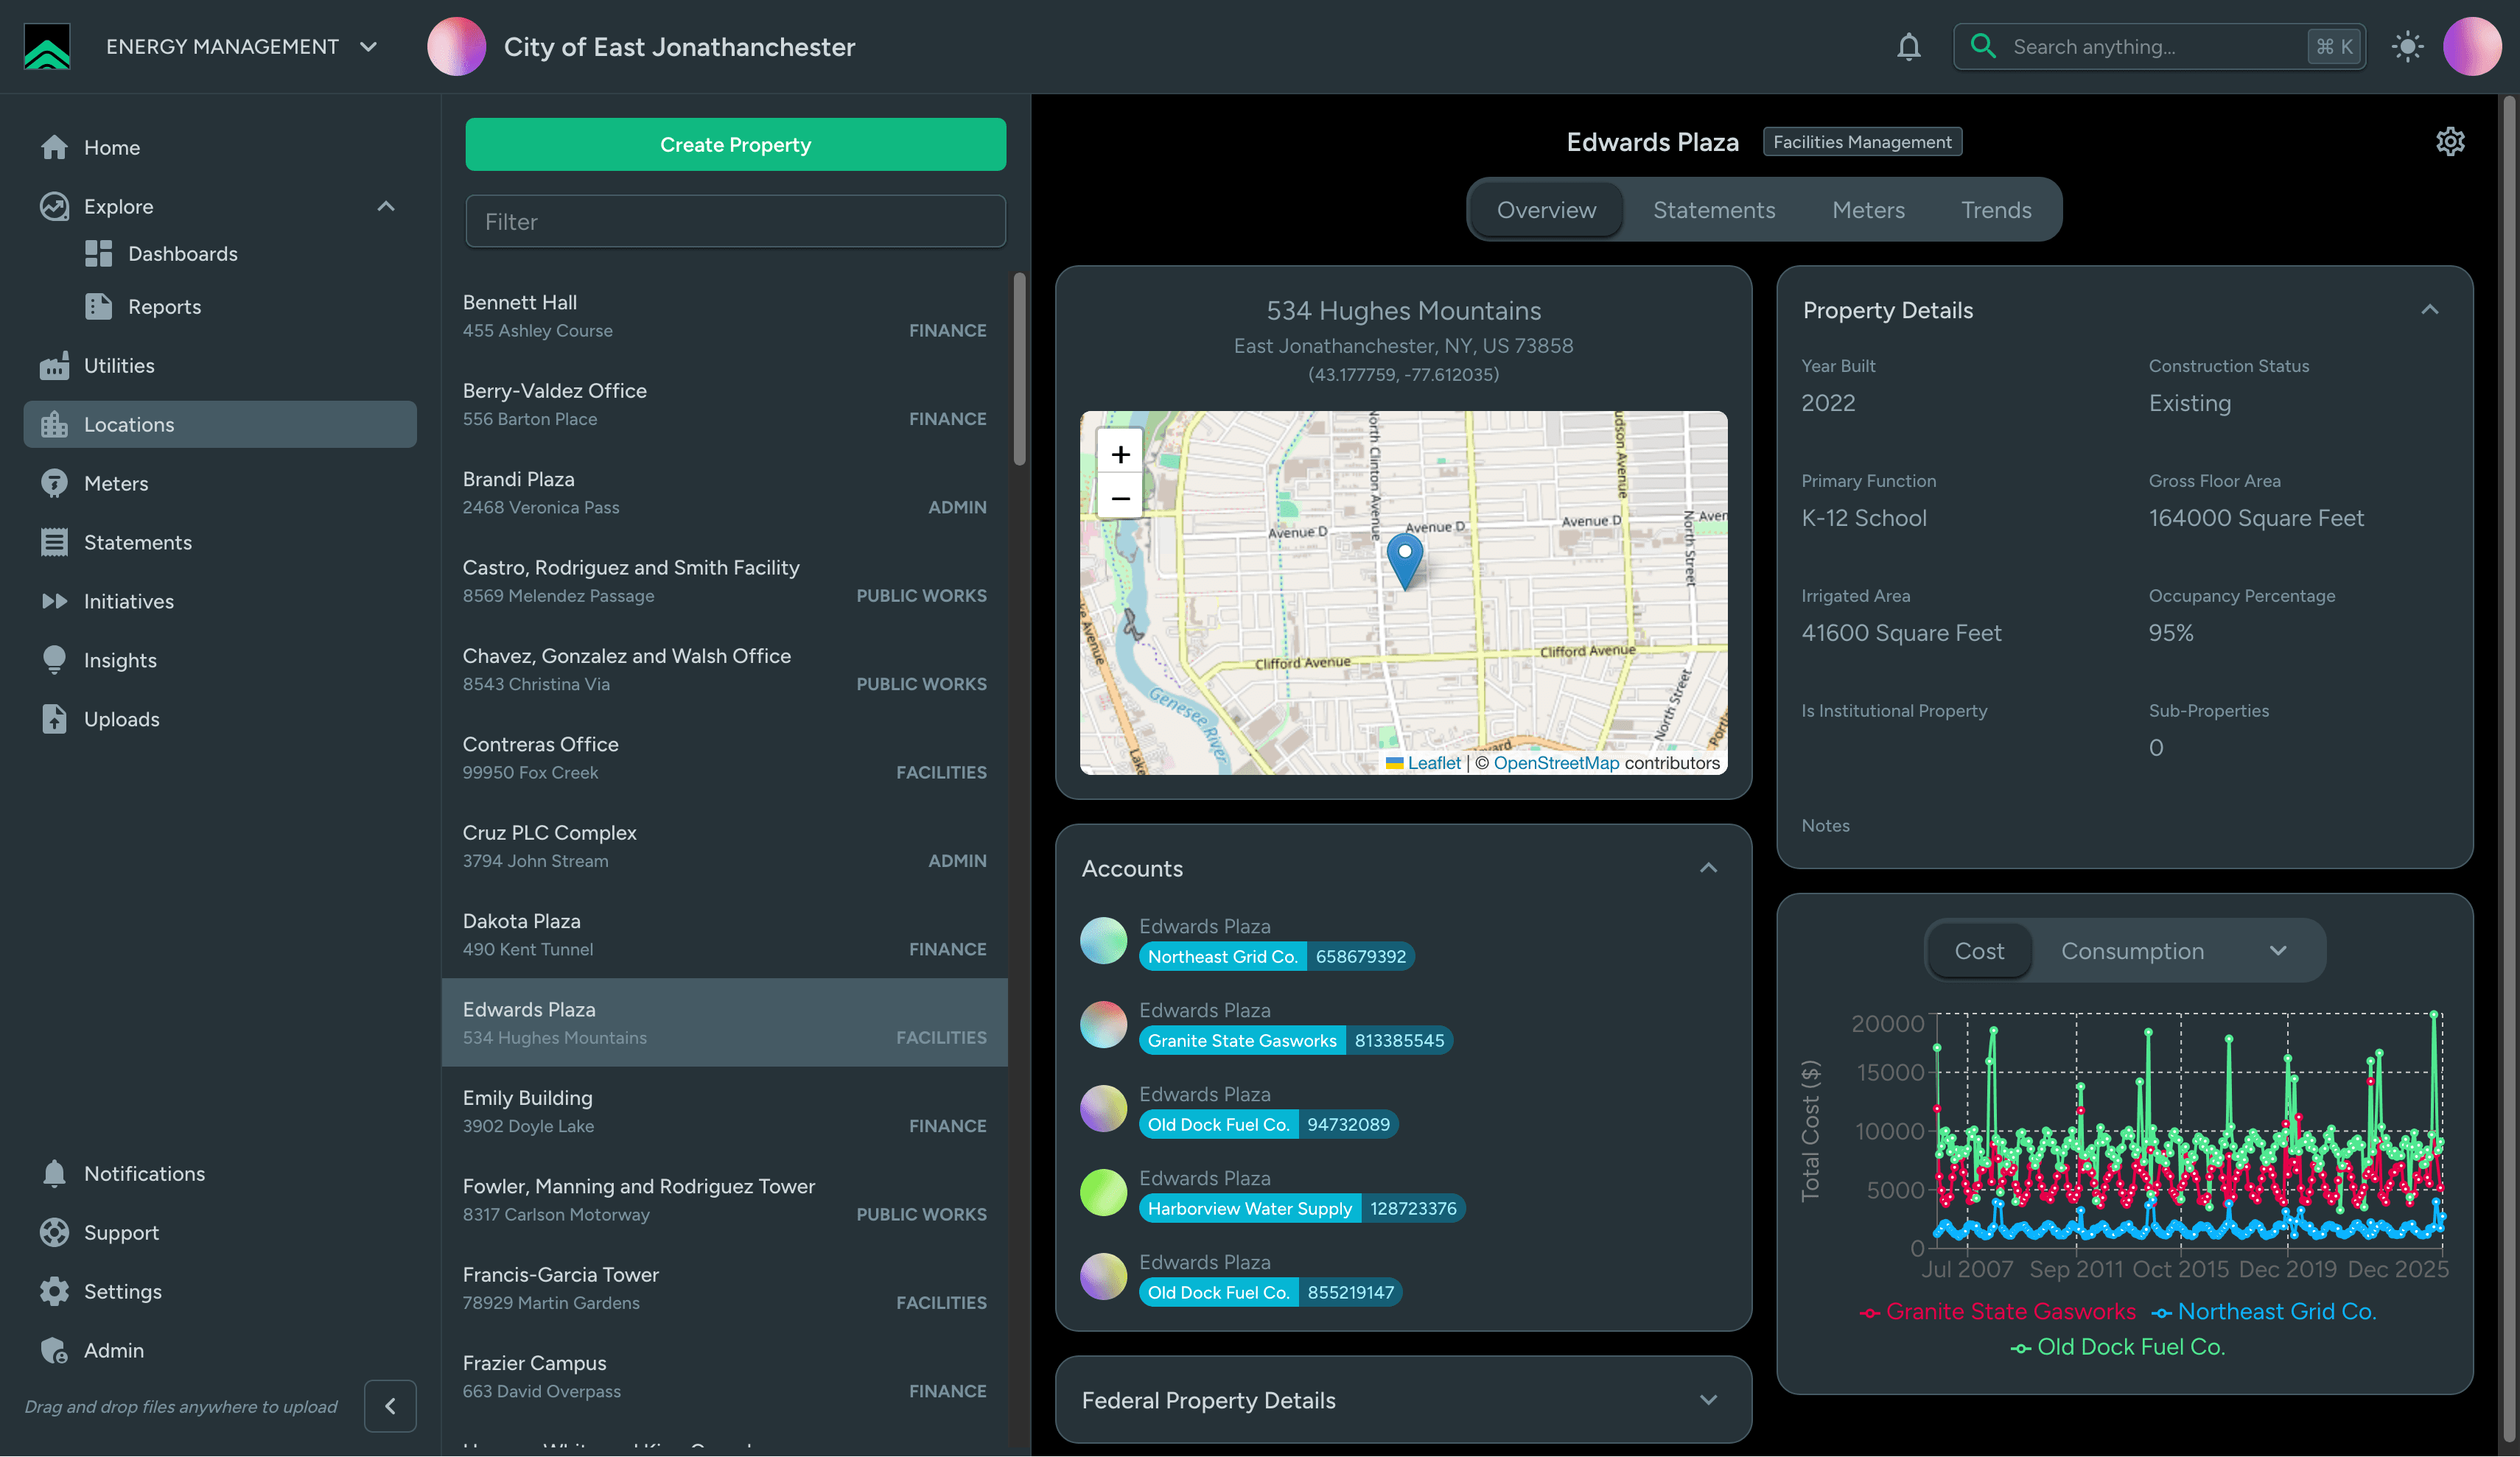
Task: Switch to the Statements tab
Action: tap(1713, 210)
